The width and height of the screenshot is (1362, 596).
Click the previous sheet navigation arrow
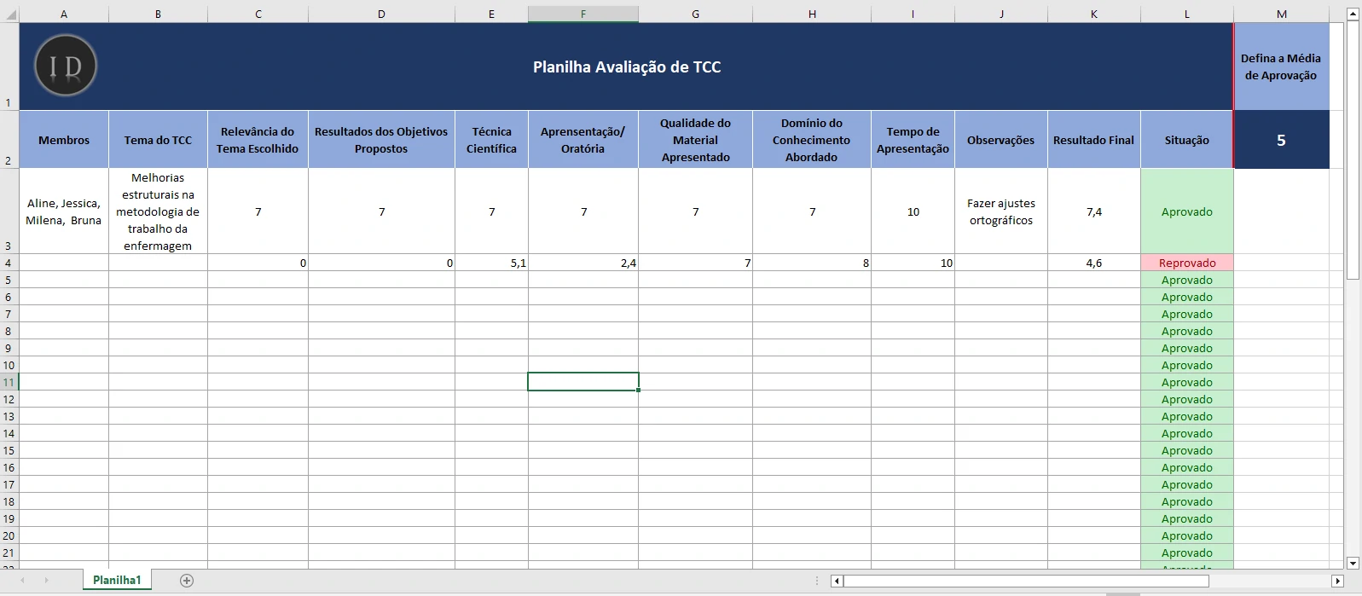(x=23, y=581)
